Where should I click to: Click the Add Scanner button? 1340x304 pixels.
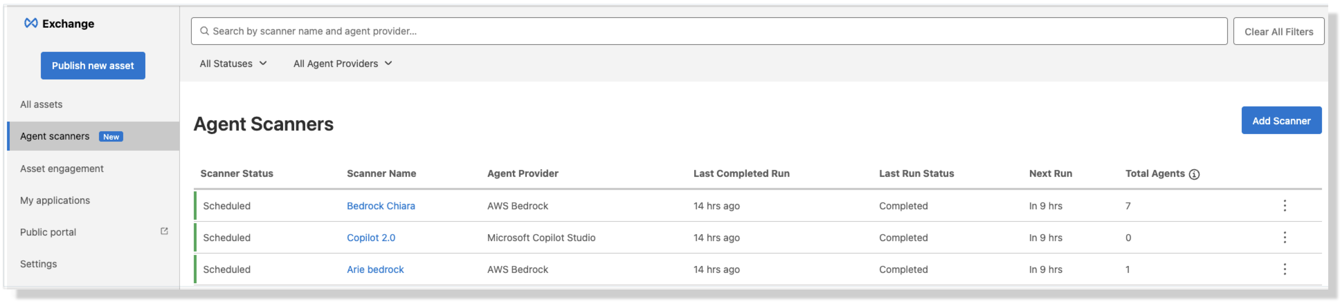(x=1281, y=121)
